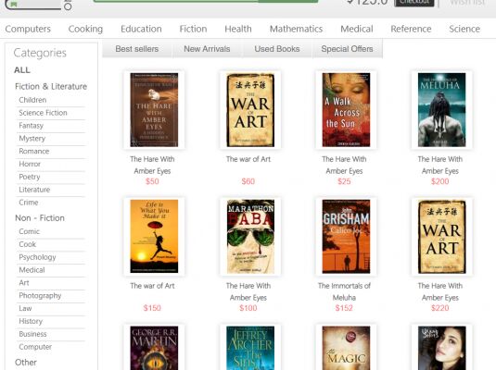Open the George R.R. Martin book cover

point(154,348)
